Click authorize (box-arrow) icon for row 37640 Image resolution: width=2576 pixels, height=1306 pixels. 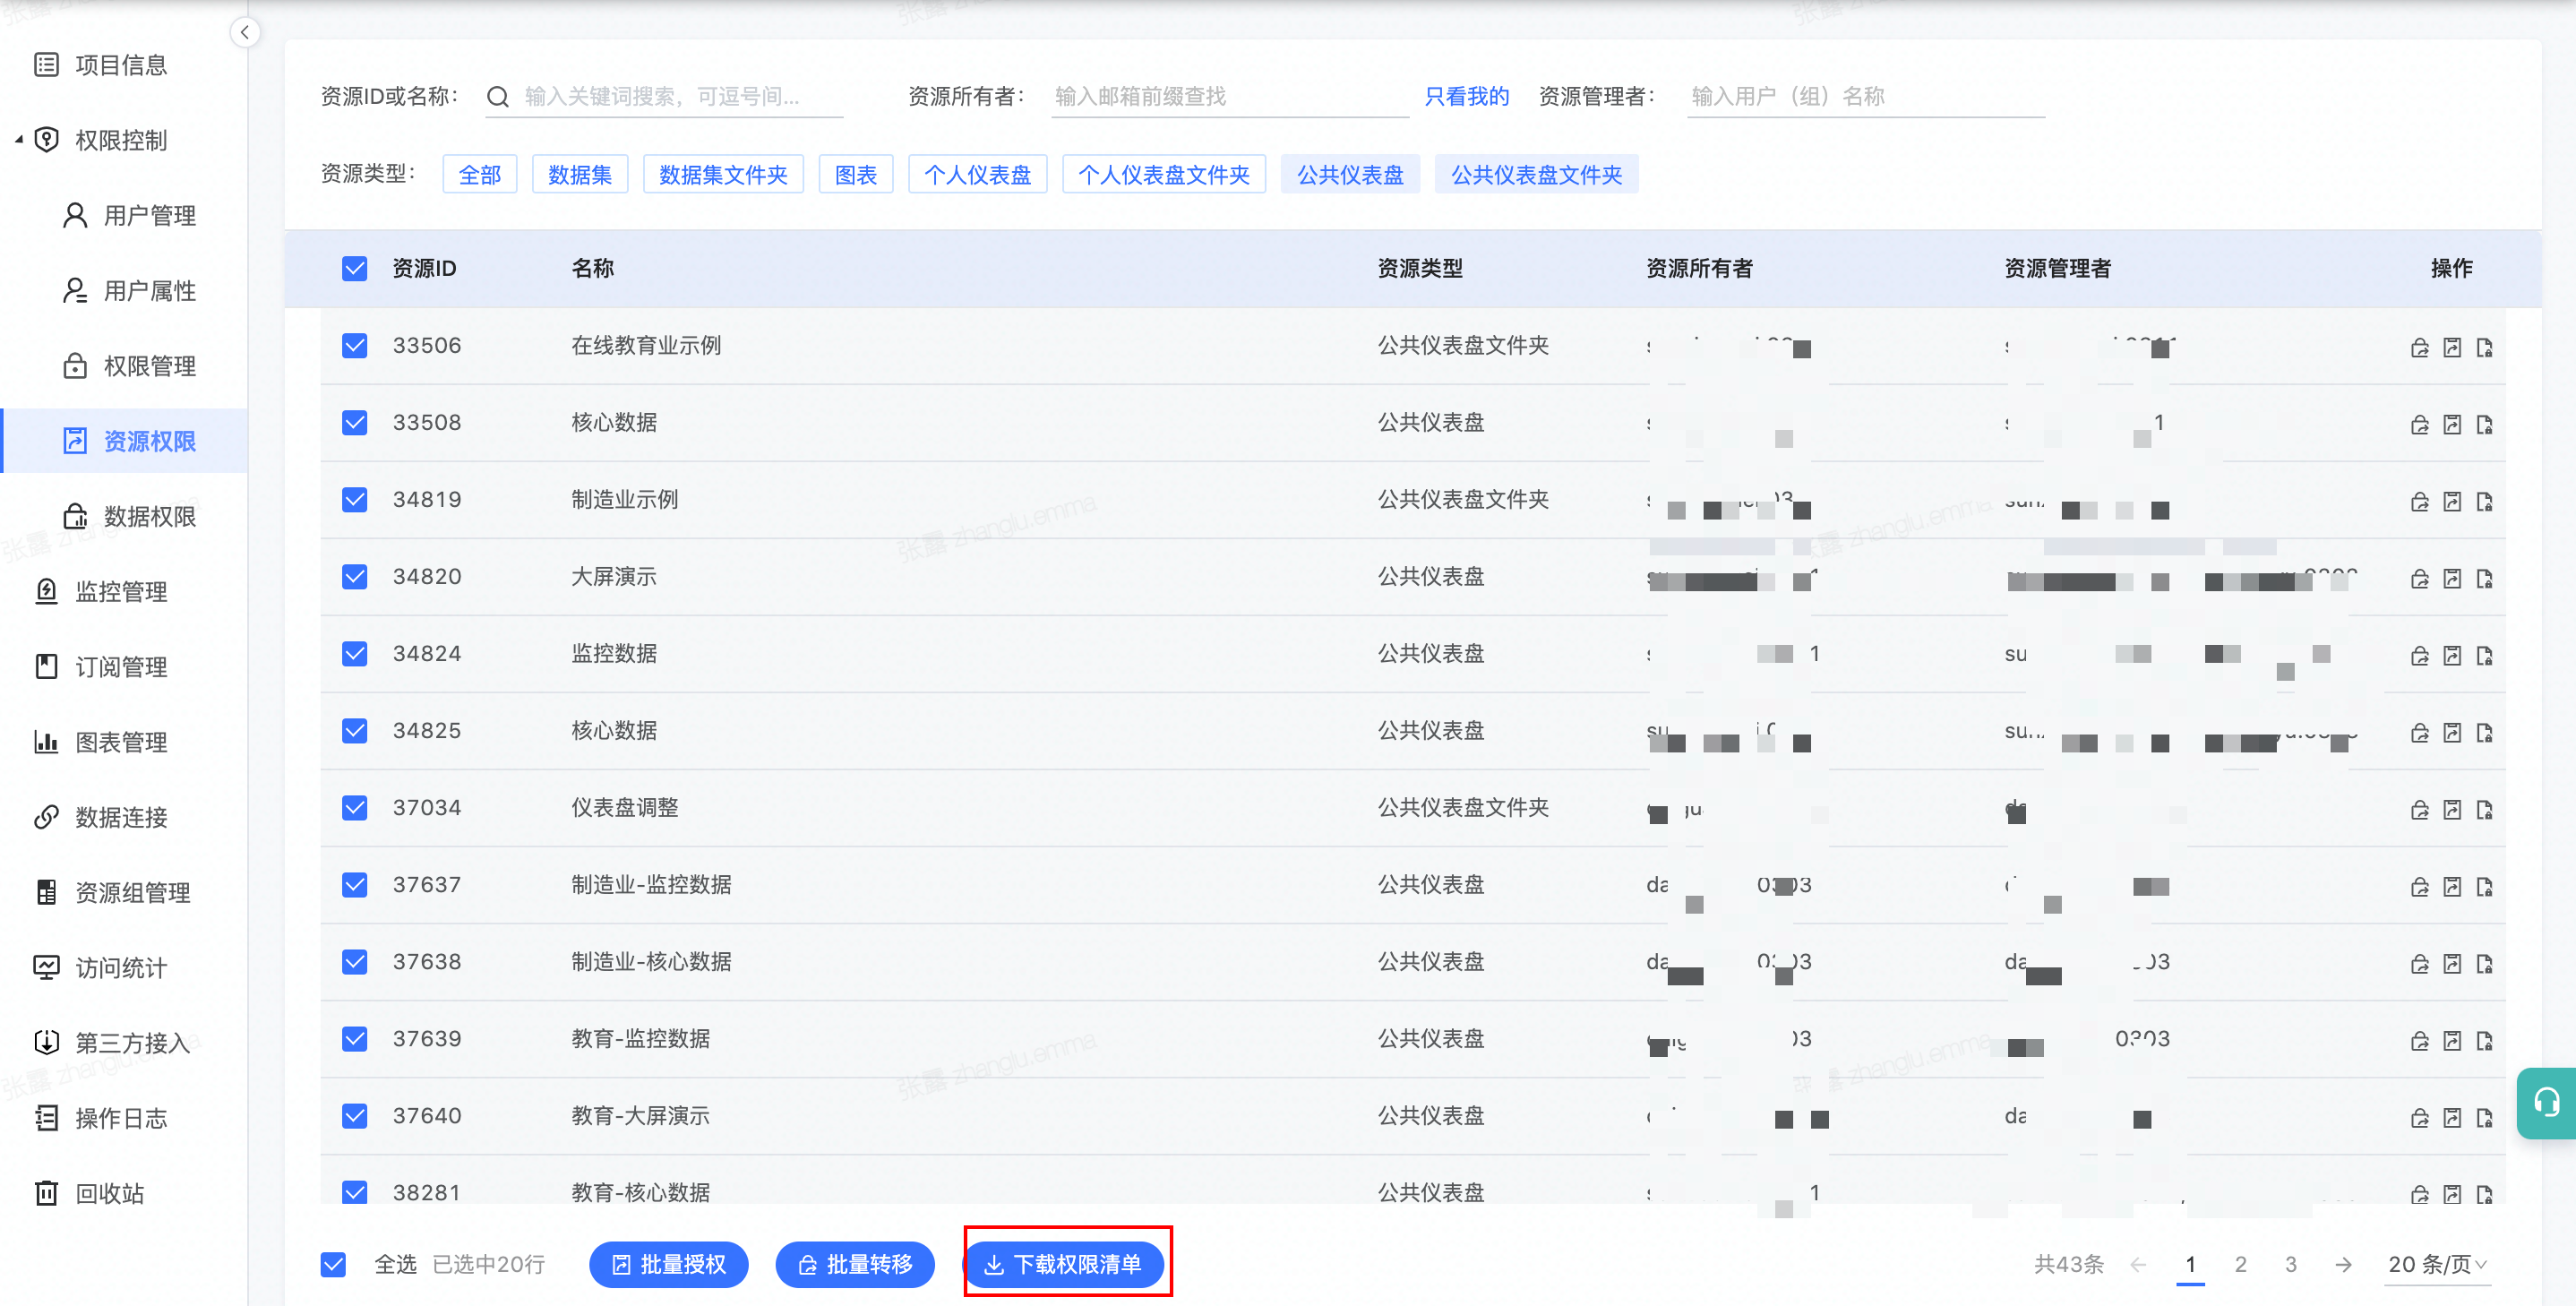[x=2451, y=1118]
